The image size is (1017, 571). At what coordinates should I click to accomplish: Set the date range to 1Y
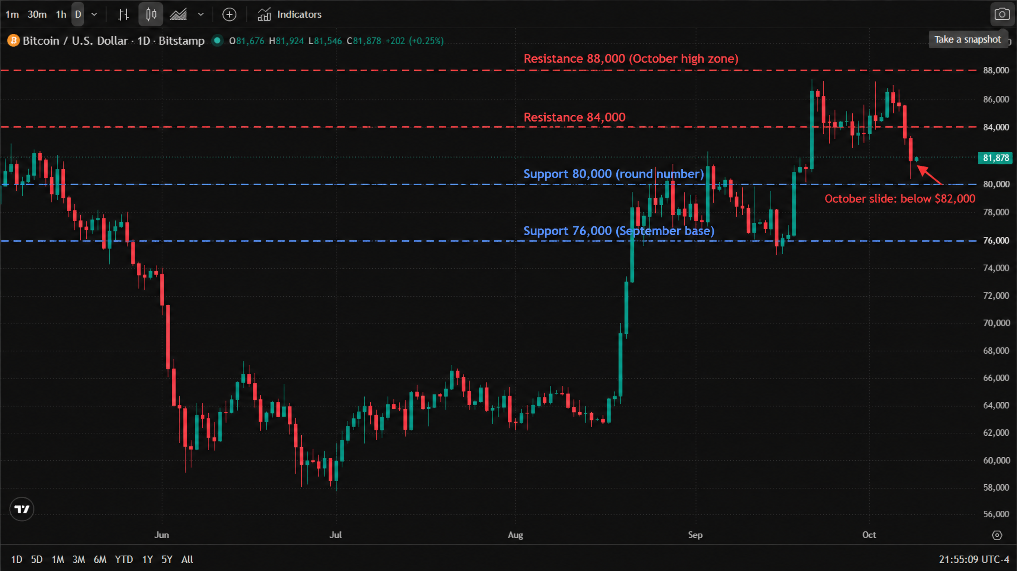click(x=147, y=559)
